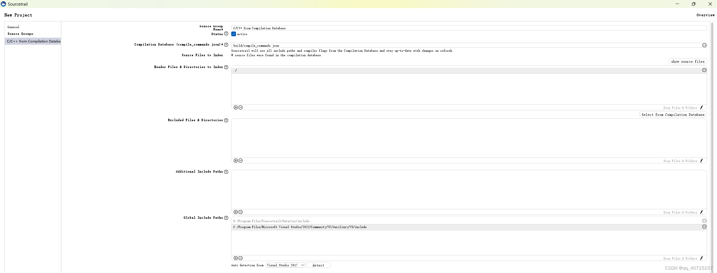Add entry to Excluded Files & Directories list

(236, 161)
